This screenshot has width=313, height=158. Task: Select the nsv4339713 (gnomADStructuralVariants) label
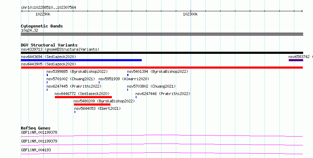(x=60, y=49)
